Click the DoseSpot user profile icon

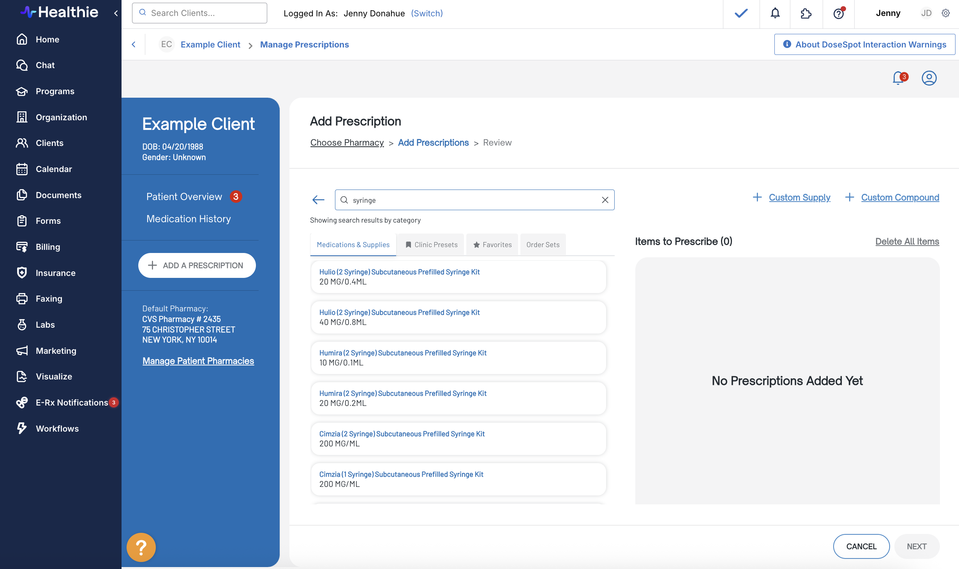tap(929, 78)
